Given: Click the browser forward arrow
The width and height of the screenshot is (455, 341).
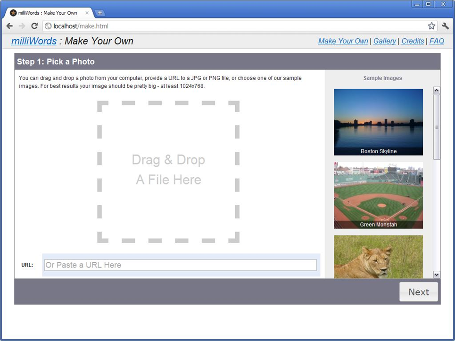Looking at the screenshot, I should tap(22, 26).
